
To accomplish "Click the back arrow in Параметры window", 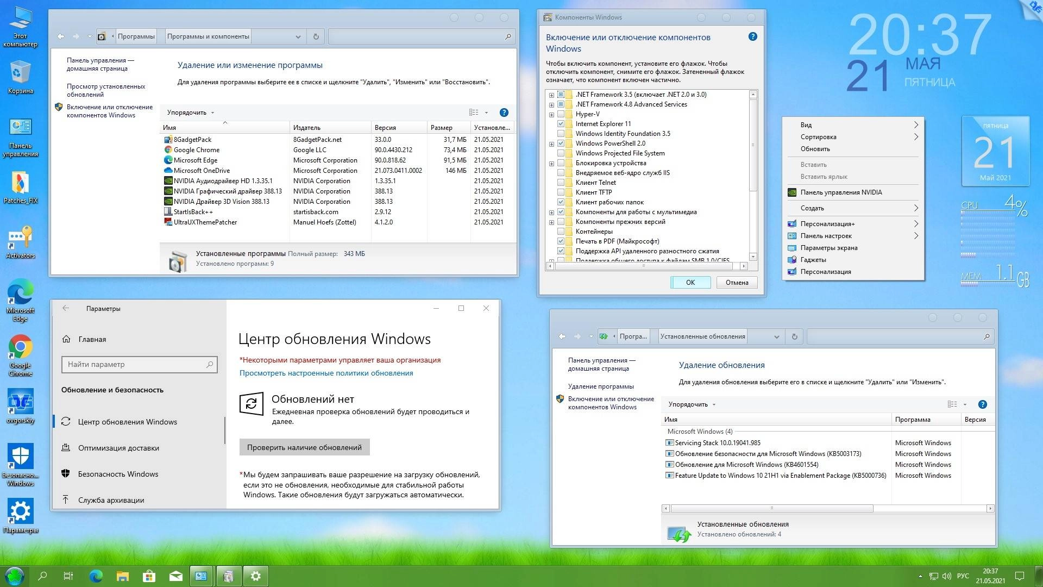I will [66, 308].
